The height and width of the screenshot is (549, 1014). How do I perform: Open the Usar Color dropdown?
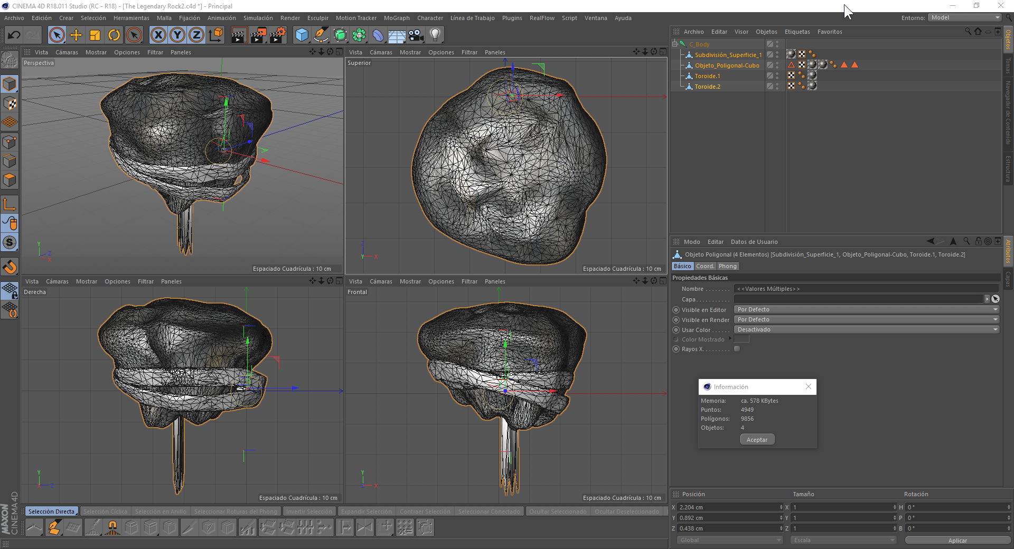pos(866,330)
